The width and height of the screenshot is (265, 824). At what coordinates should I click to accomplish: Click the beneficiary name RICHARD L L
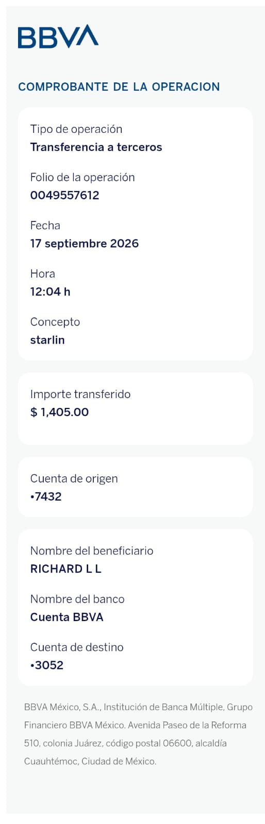click(x=66, y=569)
